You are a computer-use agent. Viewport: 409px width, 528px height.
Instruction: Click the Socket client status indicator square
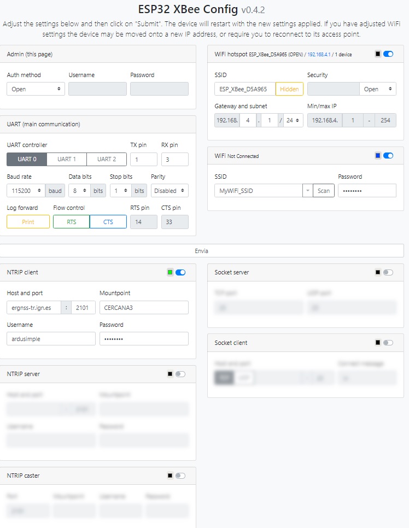tap(378, 343)
